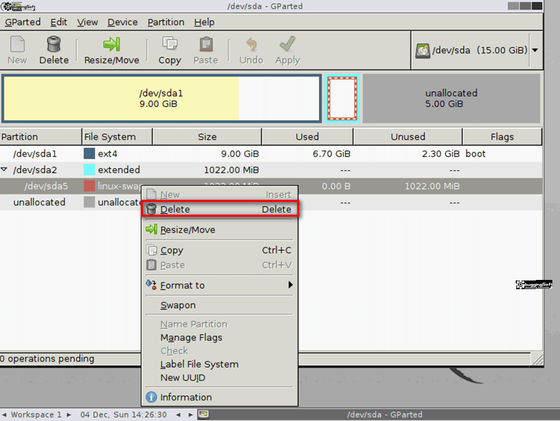
Task: Open the /dev/sda device selector dropdown
Action: coord(534,50)
